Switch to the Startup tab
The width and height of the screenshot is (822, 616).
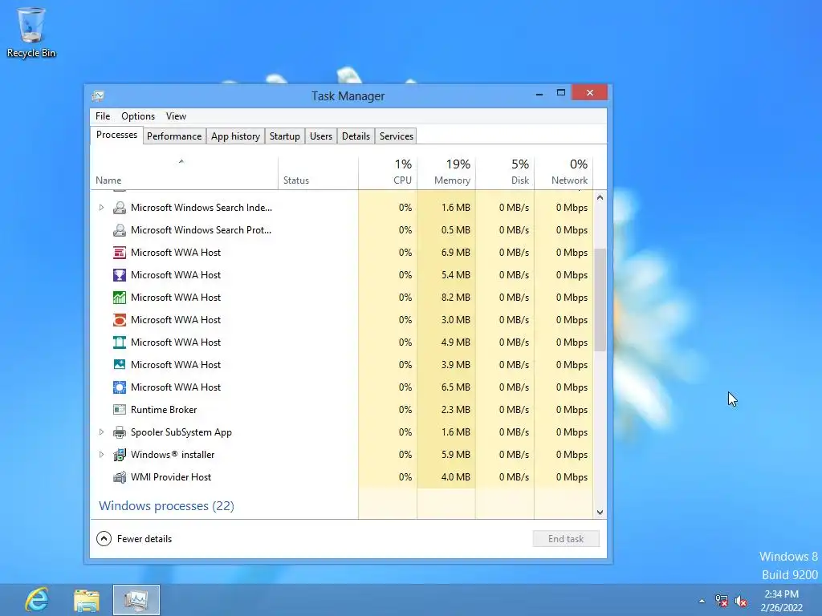point(285,136)
